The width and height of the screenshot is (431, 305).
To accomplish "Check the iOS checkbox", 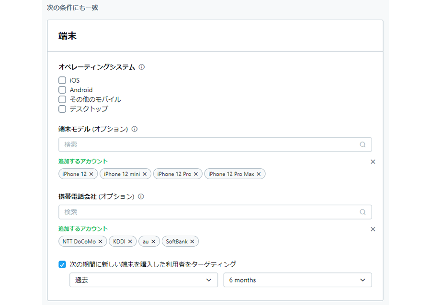I will [x=62, y=80].
